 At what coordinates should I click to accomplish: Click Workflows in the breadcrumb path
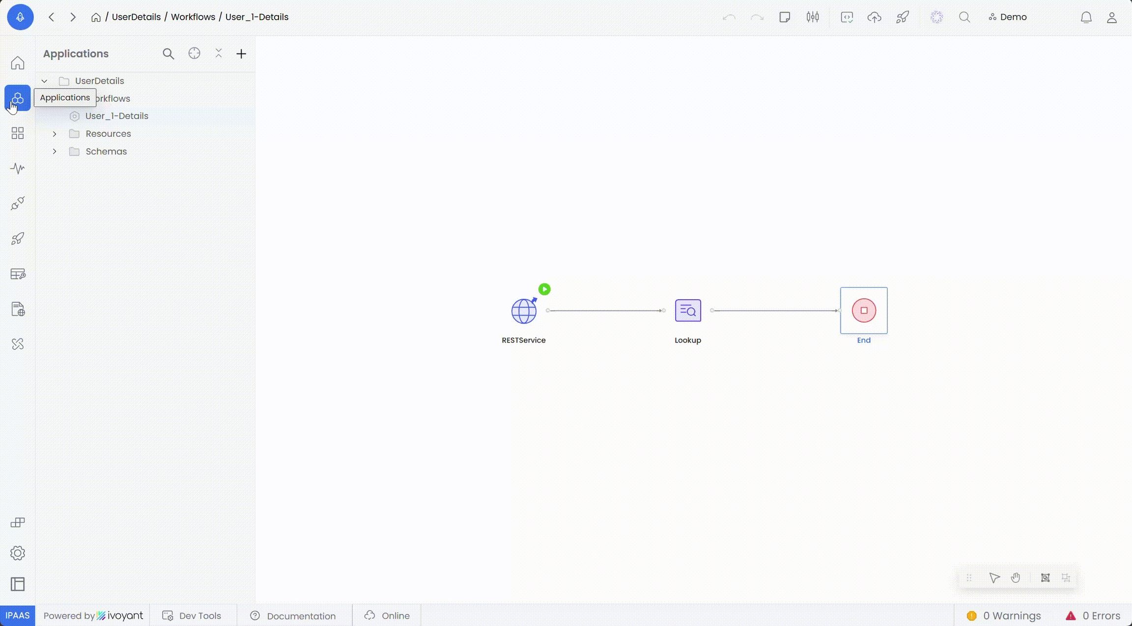click(193, 17)
